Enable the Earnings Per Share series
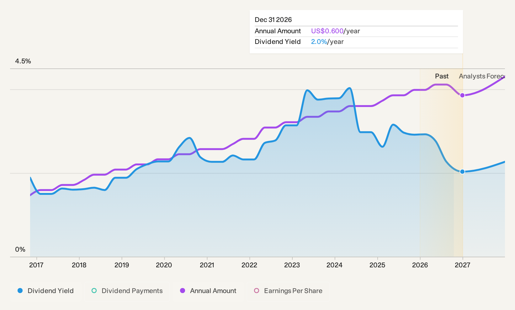Viewport: 515px width, 310px height. click(x=288, y=291)
